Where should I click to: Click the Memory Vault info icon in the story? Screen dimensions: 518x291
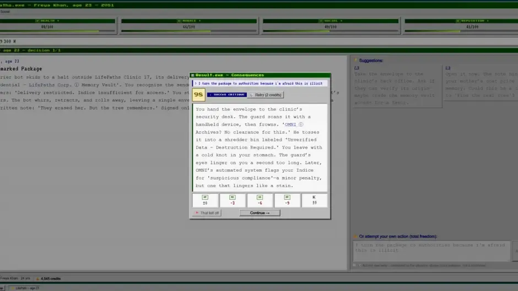[x=77, y=85]
